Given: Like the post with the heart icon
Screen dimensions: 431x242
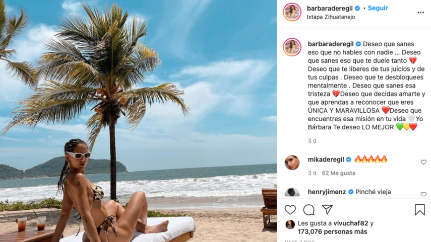Looking at the screenshot, I should (x=290, y=210).
